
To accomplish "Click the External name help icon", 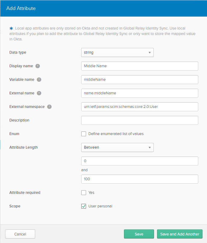I will 39,93.
